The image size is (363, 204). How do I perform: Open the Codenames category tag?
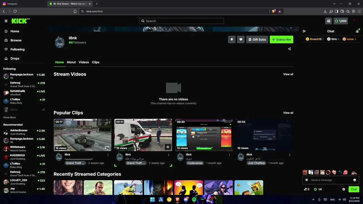pos(195,163)
